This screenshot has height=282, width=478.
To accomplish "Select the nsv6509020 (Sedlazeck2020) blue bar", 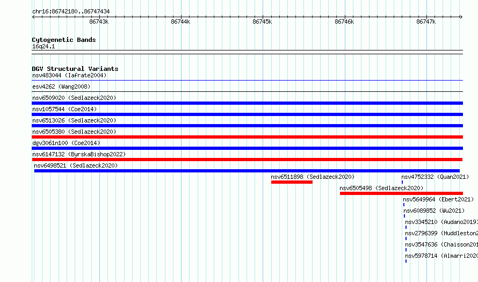I will [x=247, y=103].
